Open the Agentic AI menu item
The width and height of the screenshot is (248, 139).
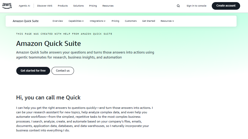24,6
